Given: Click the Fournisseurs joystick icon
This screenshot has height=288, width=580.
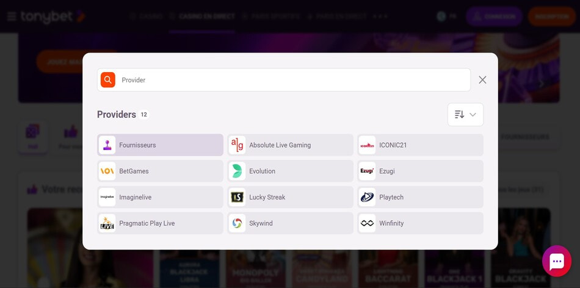Looking at the screenshot, I should click(107, 145).
